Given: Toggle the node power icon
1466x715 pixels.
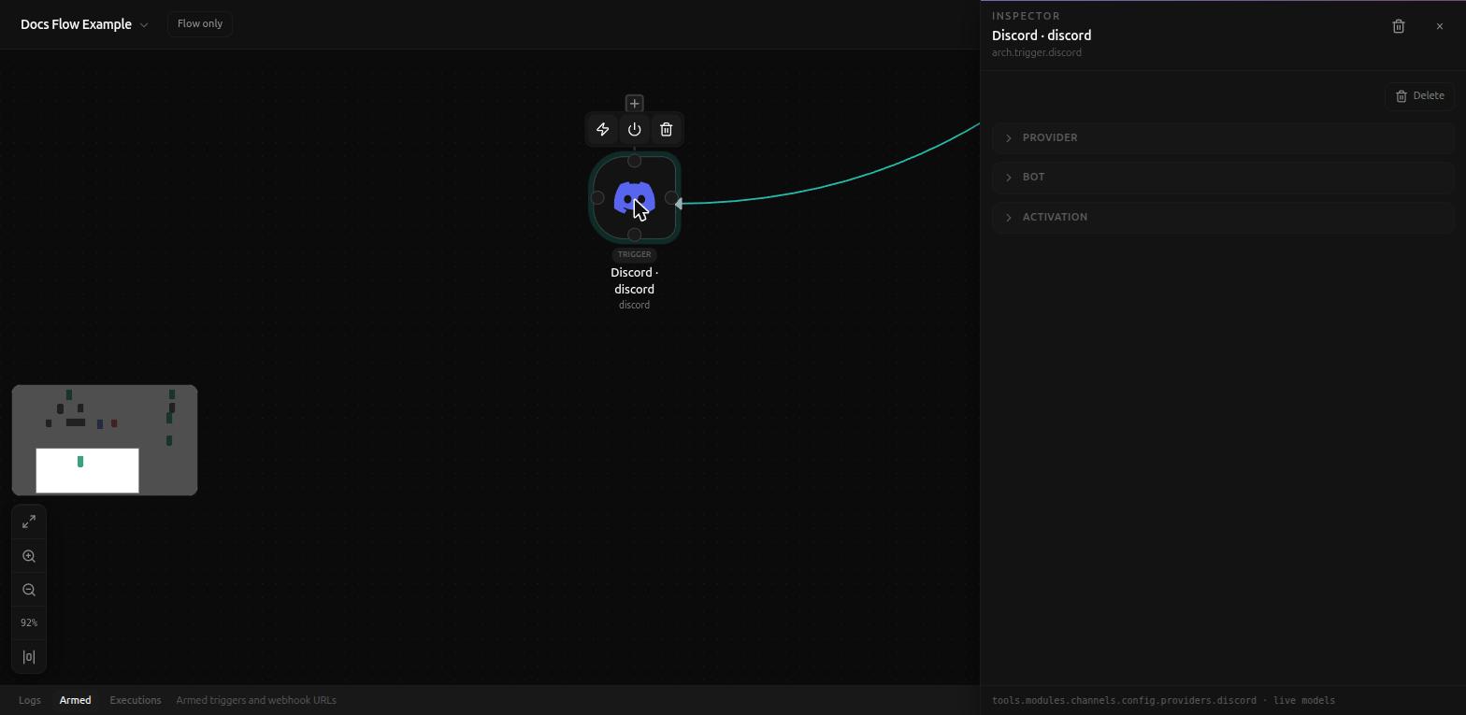Looking at the screenshot, I should (x=635, y=129).
